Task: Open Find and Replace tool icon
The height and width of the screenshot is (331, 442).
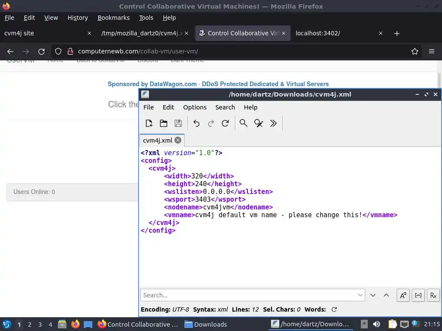Action: point(259,123)
